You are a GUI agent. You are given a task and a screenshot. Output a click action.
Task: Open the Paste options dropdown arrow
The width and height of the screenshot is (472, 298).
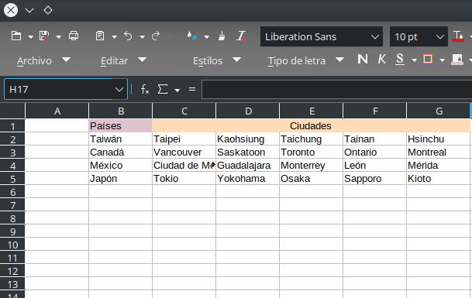114,37
